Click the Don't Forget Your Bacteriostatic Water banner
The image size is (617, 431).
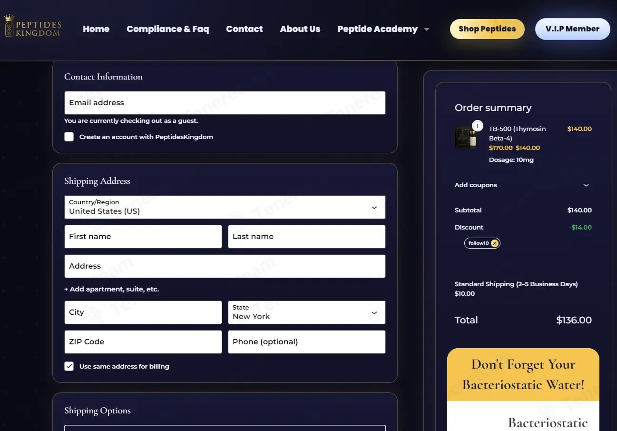point(523,374)
